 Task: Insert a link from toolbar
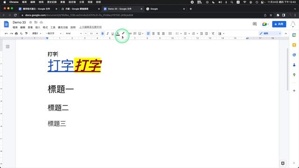[x=130, y=34]
